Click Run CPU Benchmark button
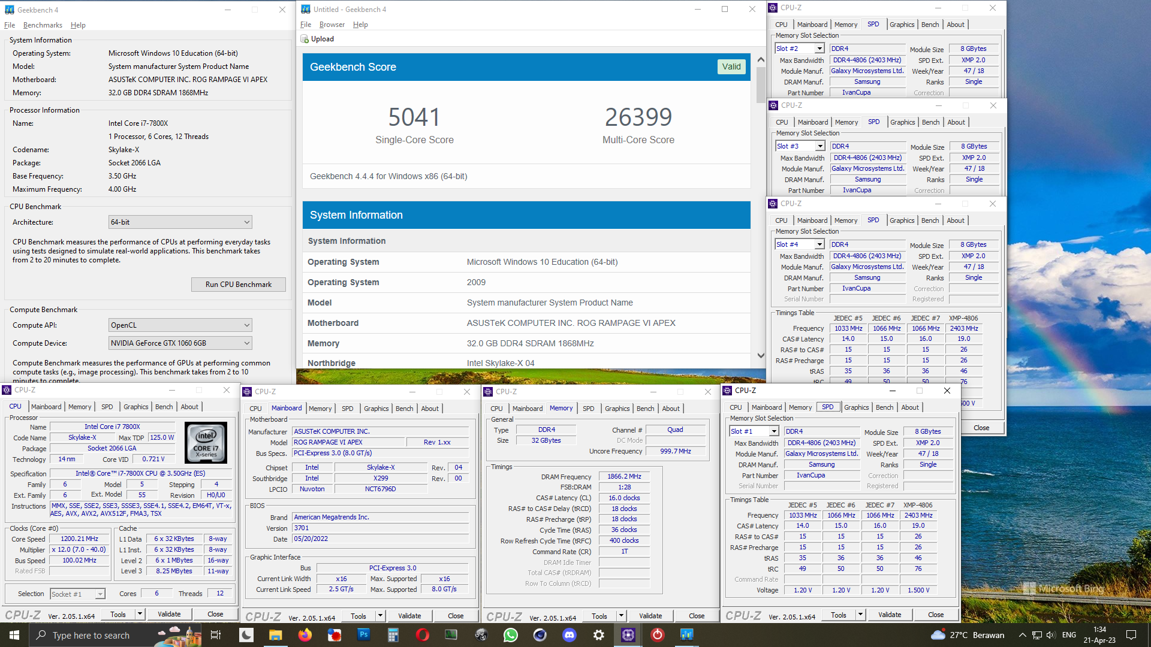Screen dimensions: 1151x647 pos(239,285)
